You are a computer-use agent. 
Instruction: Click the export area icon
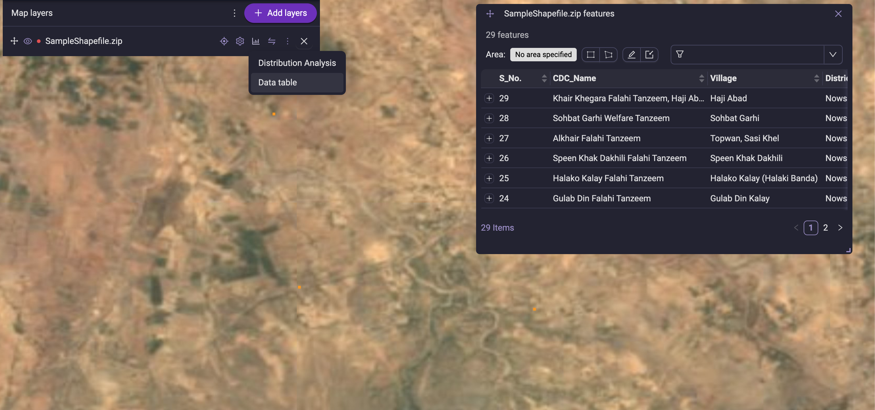point(649,55)
